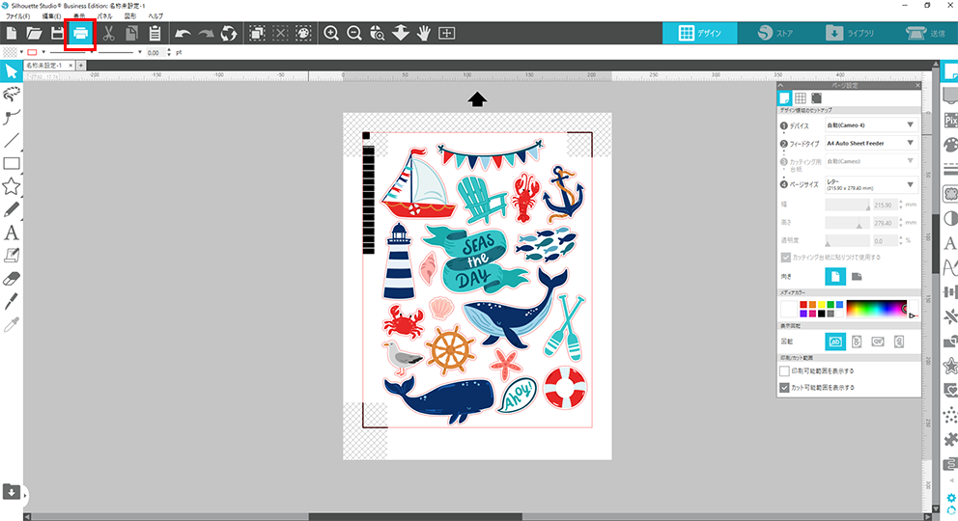Viewport: 958px width, 521px height.
Task: Open the red line color dropdown arrow
Action: click(x=43, y=52)
